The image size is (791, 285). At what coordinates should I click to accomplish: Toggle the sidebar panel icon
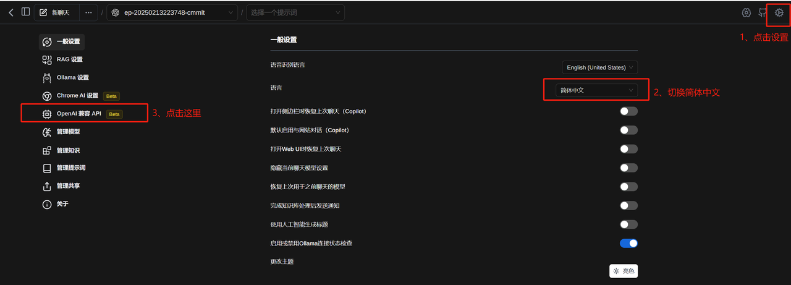[x=25, y=12]
